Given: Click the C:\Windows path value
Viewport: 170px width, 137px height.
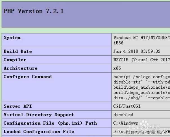Looking at the screenshot, I should point(126,123).
